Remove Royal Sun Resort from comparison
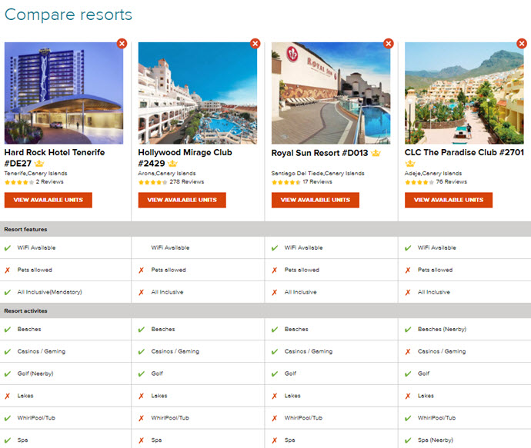The width and height of the screenshot is (531, 448). (389, 43)
